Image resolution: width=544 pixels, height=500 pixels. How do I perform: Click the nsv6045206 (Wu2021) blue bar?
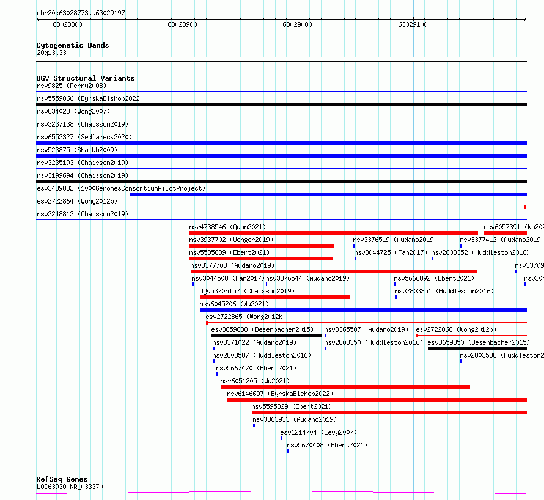[x=363, y=310]
